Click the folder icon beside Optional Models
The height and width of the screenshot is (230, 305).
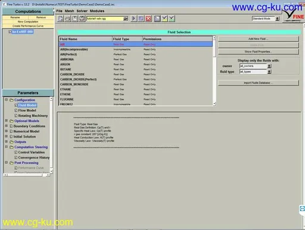[12, 121]
